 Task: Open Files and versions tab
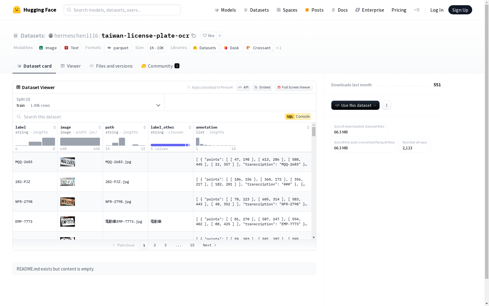coord(111,66)
